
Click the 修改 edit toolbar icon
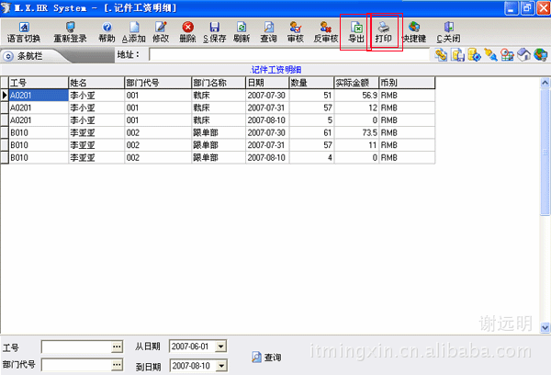(x=161, y=32)
